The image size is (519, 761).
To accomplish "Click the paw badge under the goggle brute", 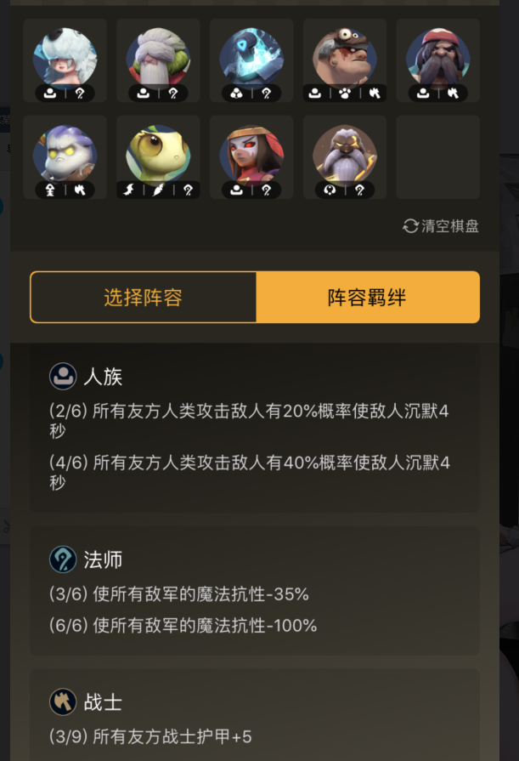I will (345, 93).
